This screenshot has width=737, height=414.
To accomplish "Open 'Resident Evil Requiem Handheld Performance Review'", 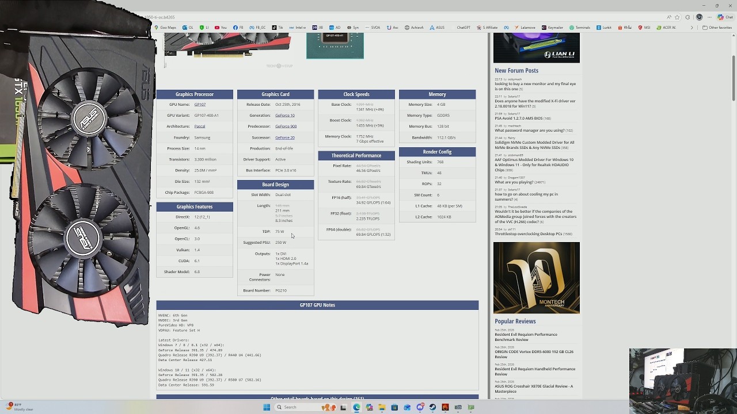I will [x=534, y=371].
